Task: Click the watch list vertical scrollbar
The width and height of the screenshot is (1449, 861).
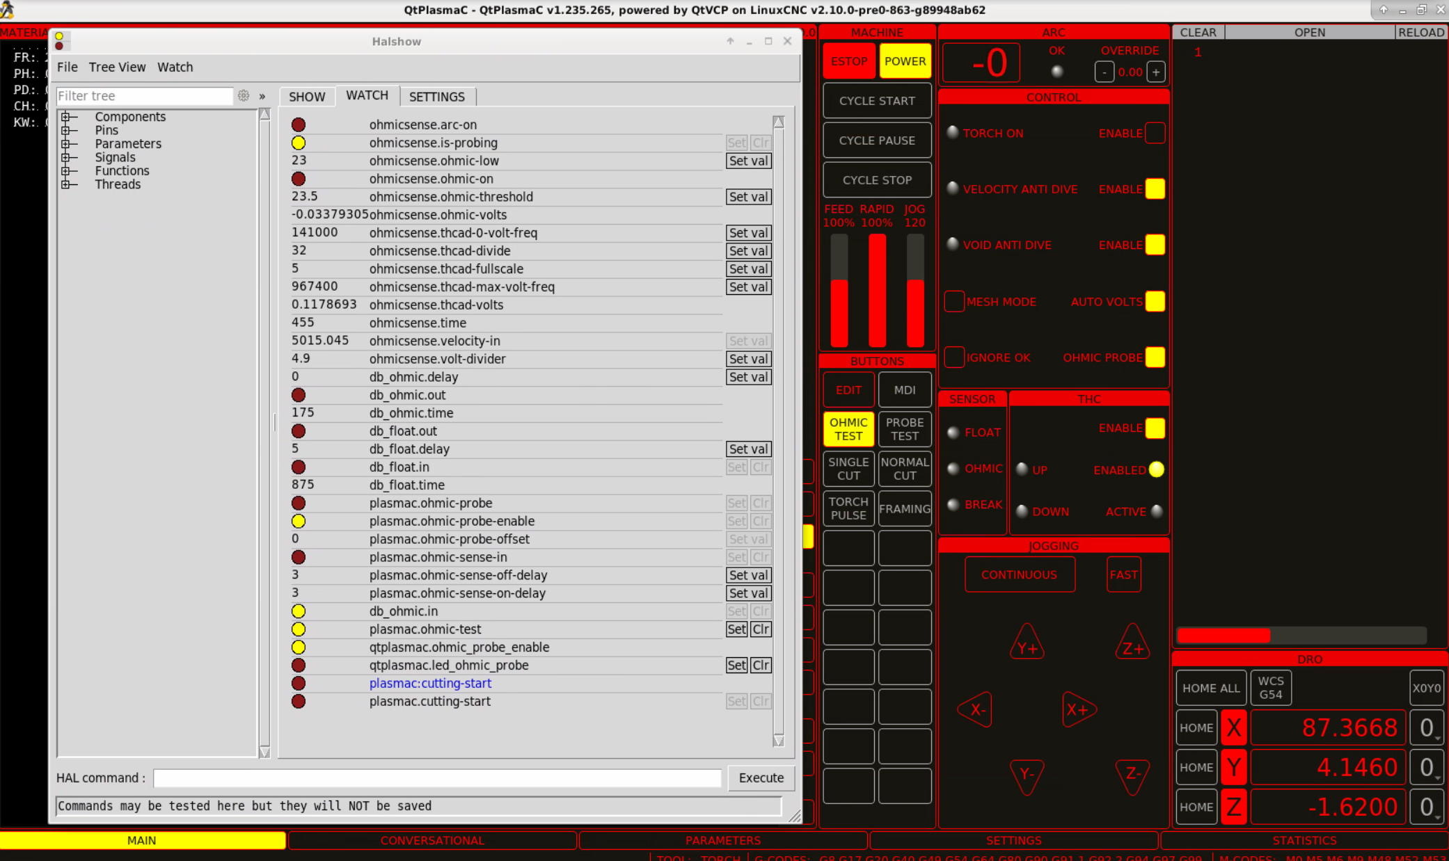Action: point(778,431)
